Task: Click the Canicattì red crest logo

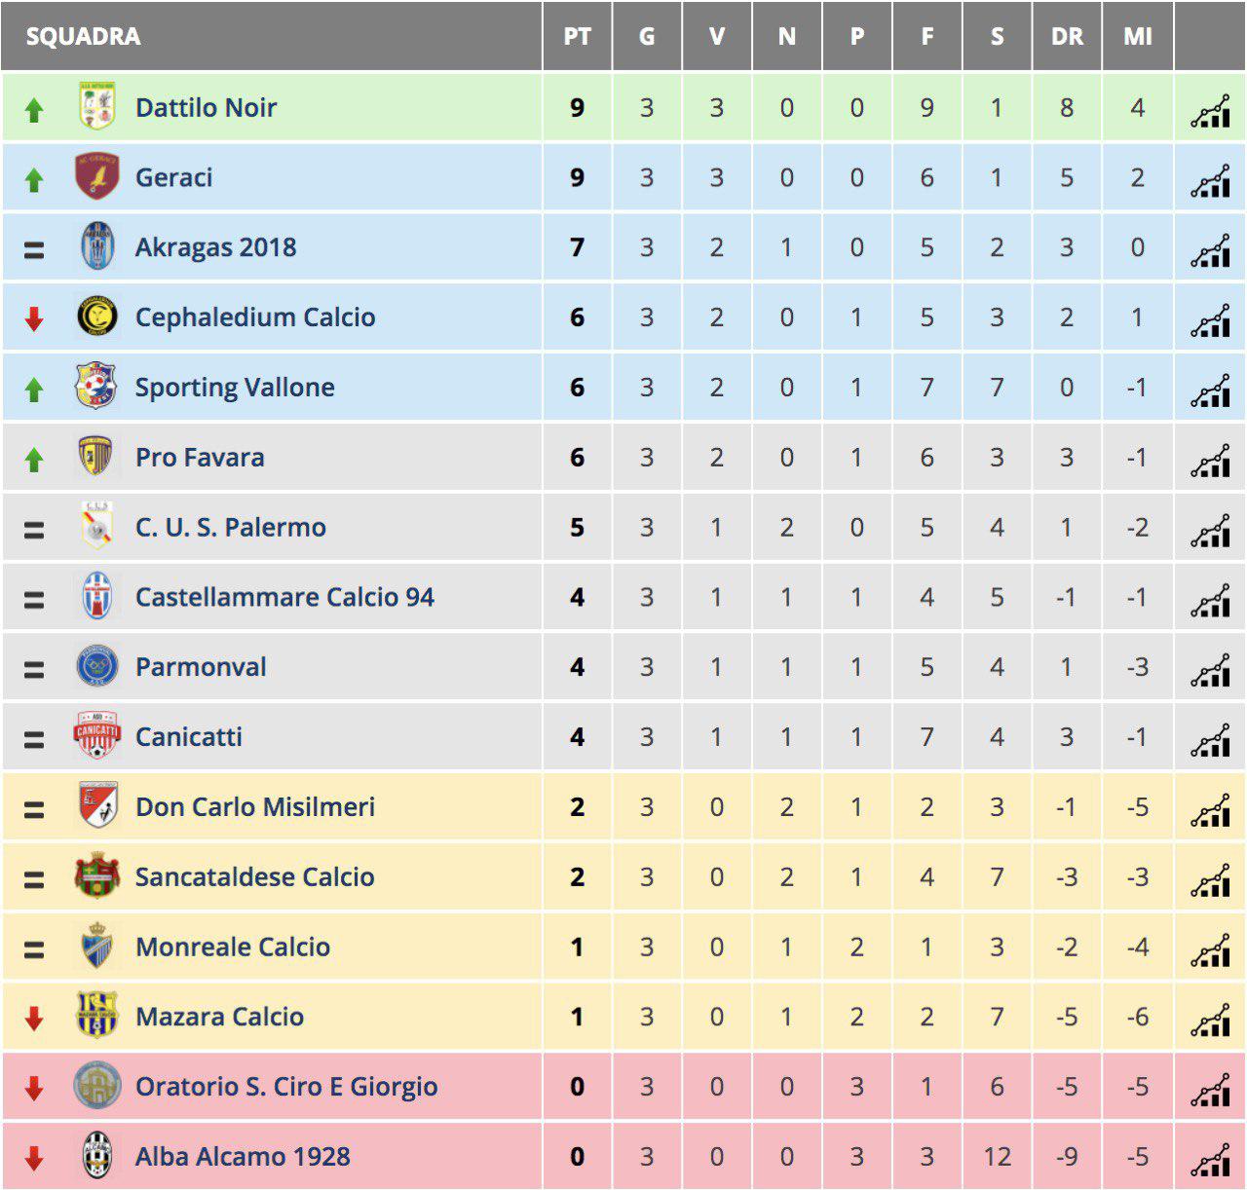Action: coord(96,736)
